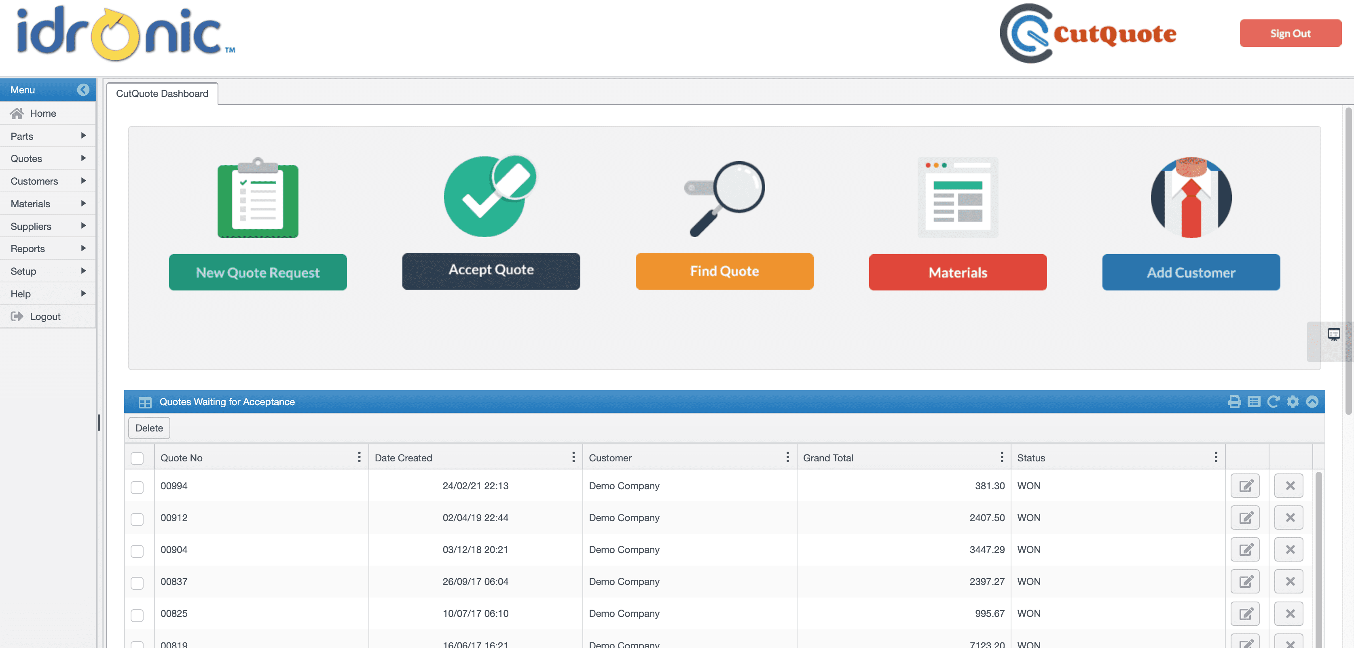Viewport: 1354px width, 648px height.
Task: Open the Date Created column options menu
Action: point(573,457)
